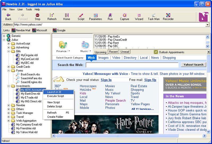Switch to the Recent appointments tab
This screenshot has width=212, height=144.
pyautogui.click(x=113, y=52)
